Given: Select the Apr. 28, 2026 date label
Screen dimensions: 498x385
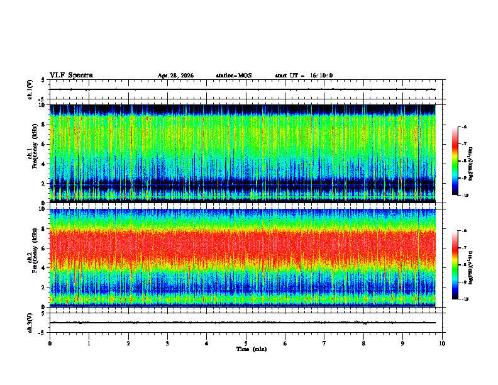Looking at the screenshot, I should 175,75.
